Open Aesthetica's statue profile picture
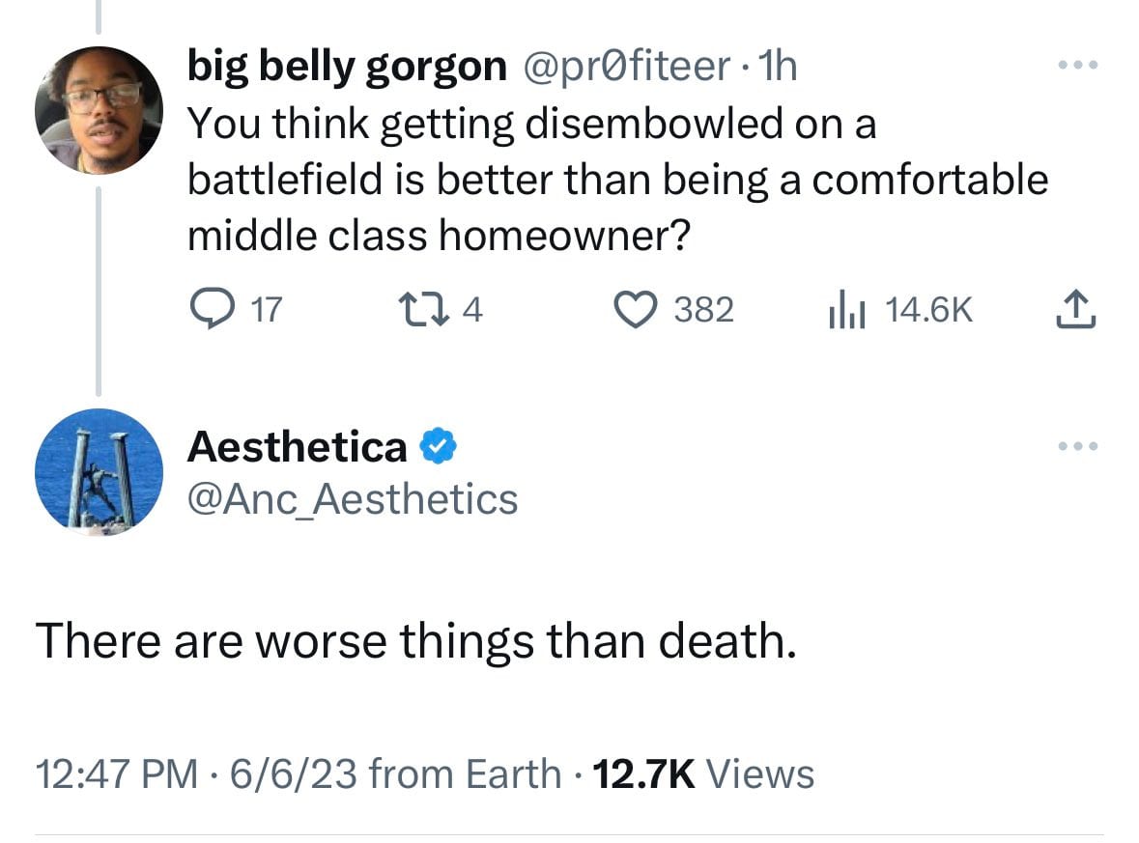 (99, 472)
